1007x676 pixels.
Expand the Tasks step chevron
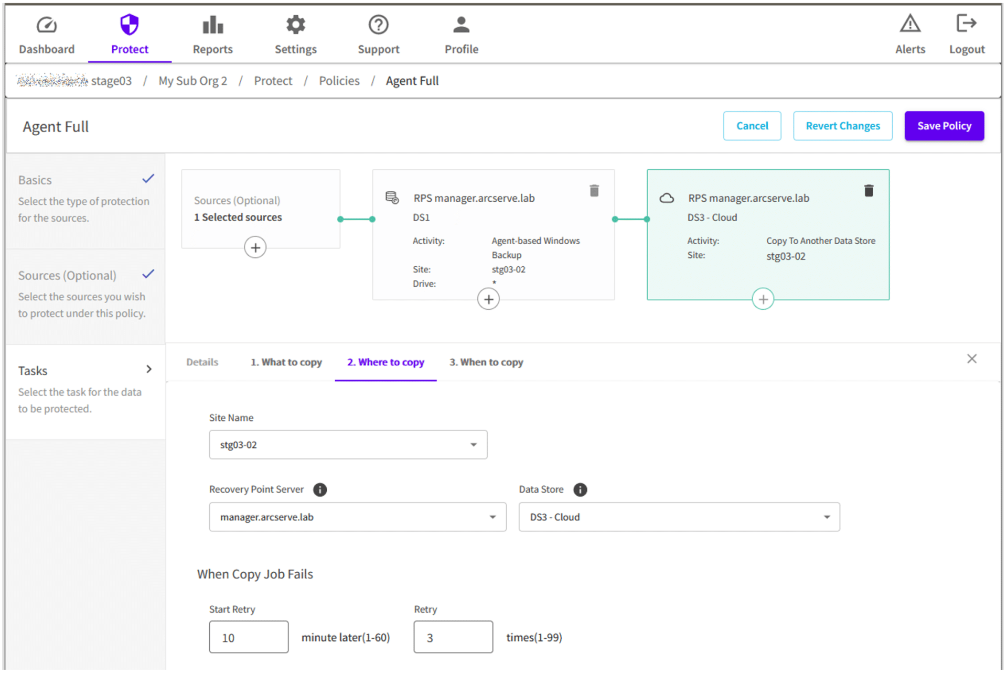point(149,369)
